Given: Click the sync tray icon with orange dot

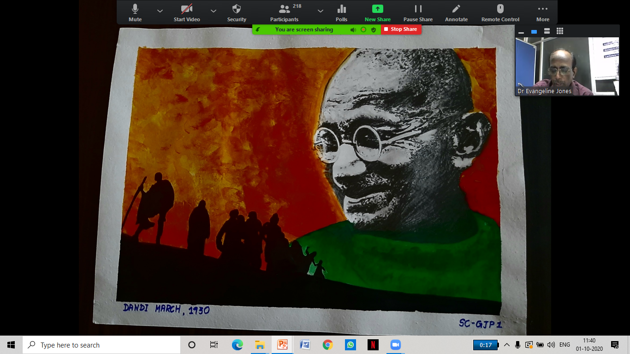Looking at the screenshot, I should click(529, 345).
